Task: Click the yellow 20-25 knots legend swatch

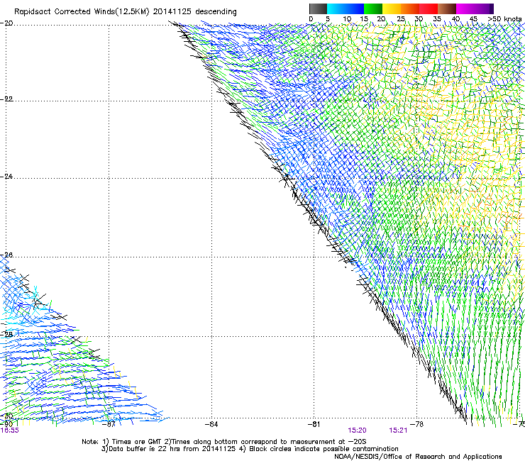Action: 392,9
